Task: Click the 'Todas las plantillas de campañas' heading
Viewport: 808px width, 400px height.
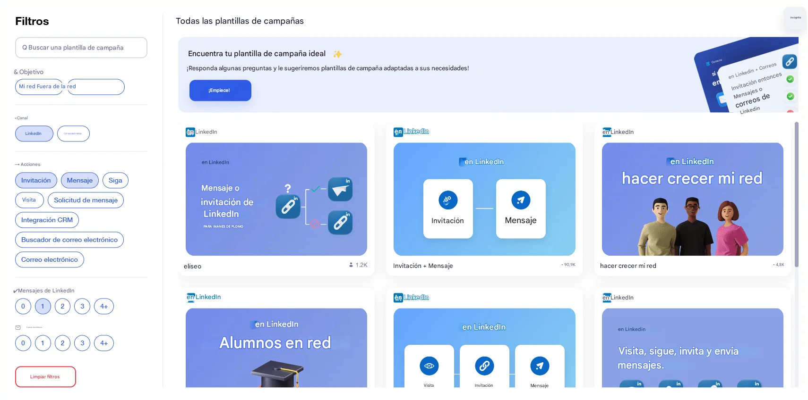Action: tap(240, 21)
